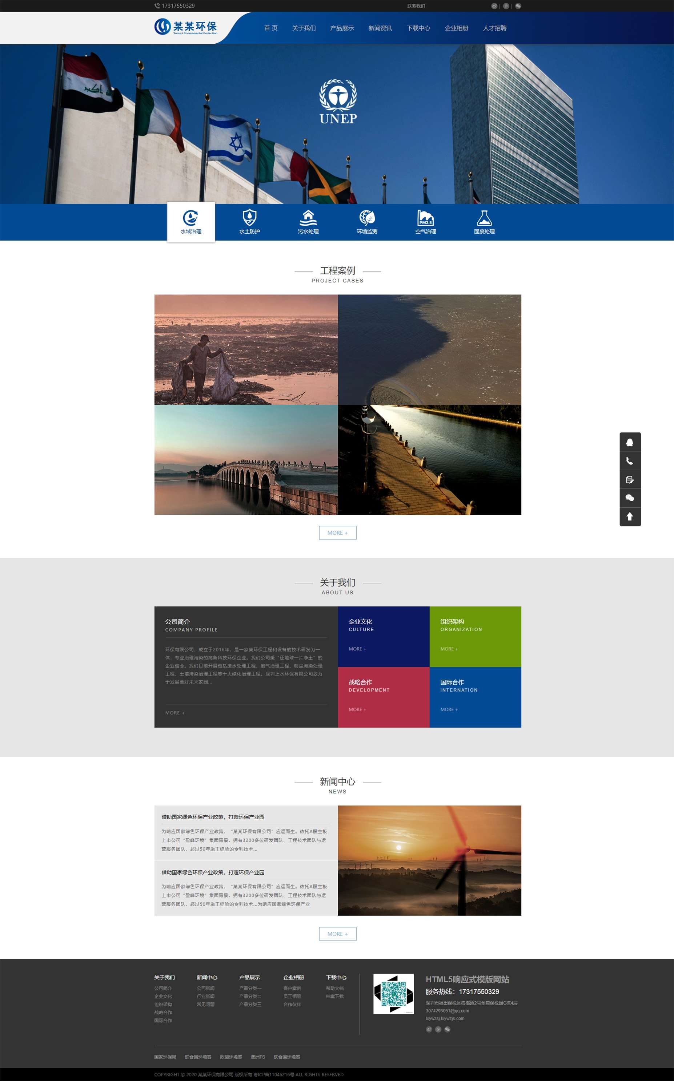Screen dimensions: 674x1081
Task: Click MORE + button under project cases
Action: click(x=337, y=532)
